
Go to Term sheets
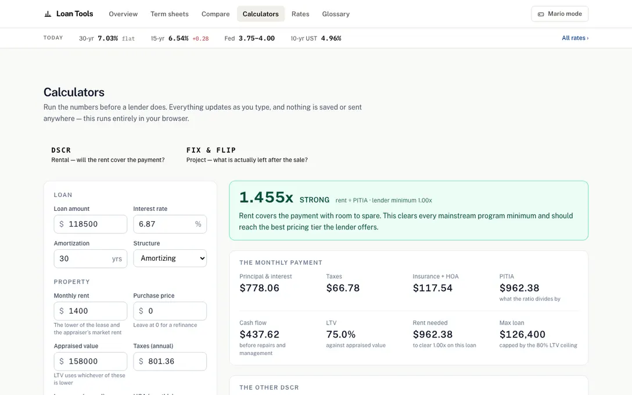click(169, 14)
